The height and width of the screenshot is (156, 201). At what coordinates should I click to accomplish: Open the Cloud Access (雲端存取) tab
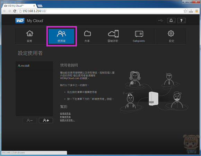pyautogui.click(x=113, y=36)
